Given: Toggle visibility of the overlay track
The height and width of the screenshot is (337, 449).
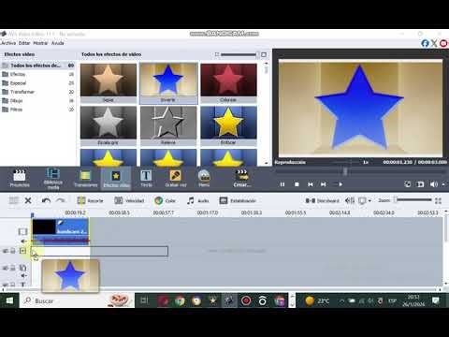Looking at the screenshot, I should click(6, 268).
